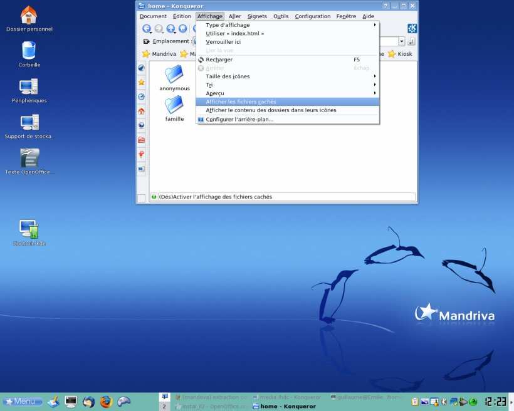Open the Document menu
Image resolution: width=514 pixels, height=411 pixels.
153,16
